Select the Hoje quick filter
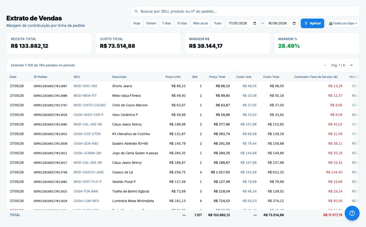The height and width of the screenshot is (227, 366). pos(137,23)
